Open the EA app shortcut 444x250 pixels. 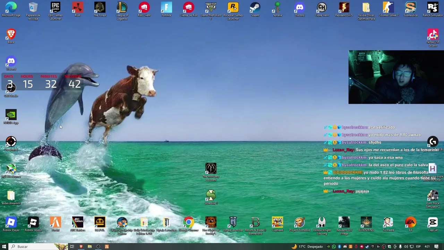click(411, 224)
